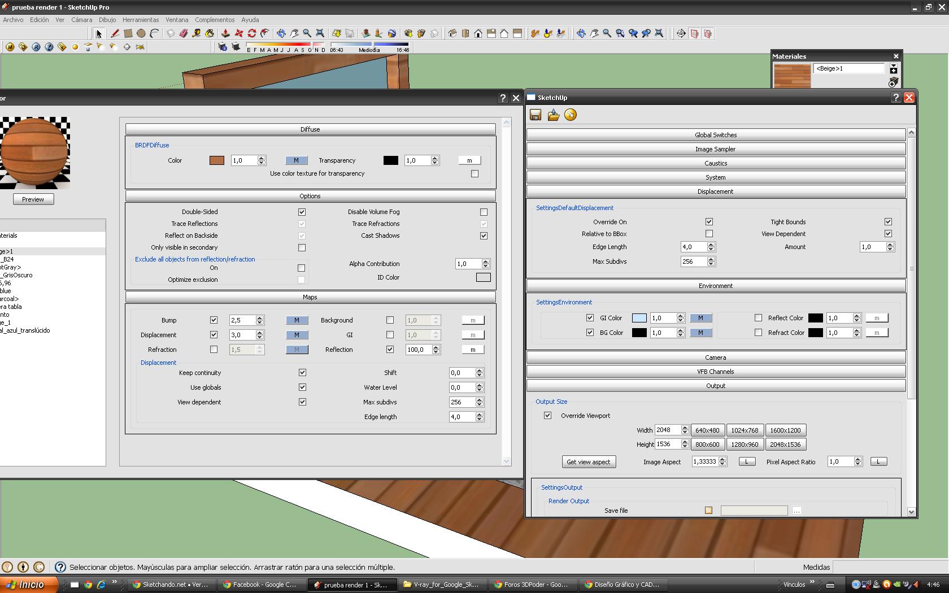Open V-Ray material editor M icon
Image resolution: width=949 pixels, height=593 pixels.
point(10,47)
